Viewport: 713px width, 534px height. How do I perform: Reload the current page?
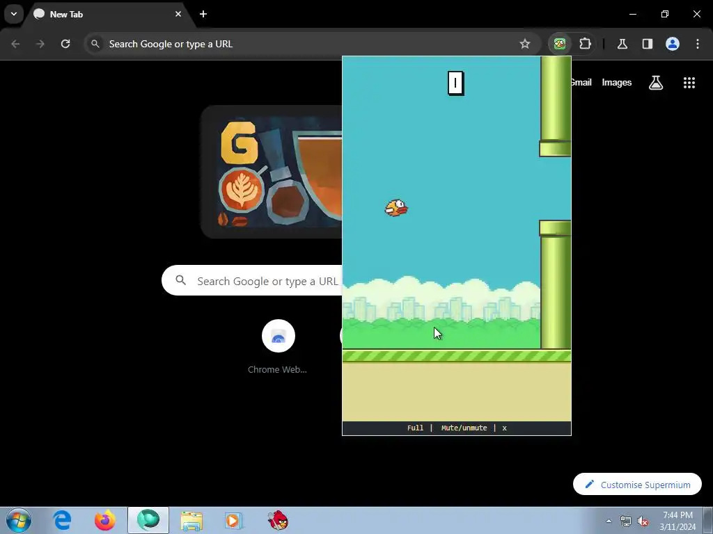tap(65, 44)
